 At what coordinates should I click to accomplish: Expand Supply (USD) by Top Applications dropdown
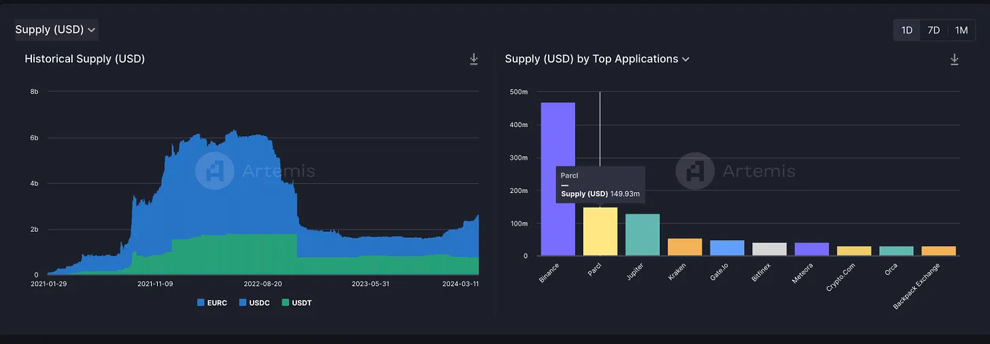(597, 59)
